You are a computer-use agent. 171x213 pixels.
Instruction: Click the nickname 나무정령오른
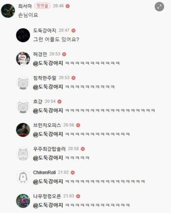47,196
